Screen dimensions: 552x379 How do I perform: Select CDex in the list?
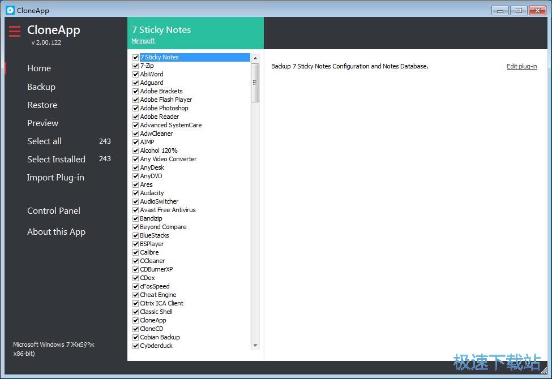point(148,278)
